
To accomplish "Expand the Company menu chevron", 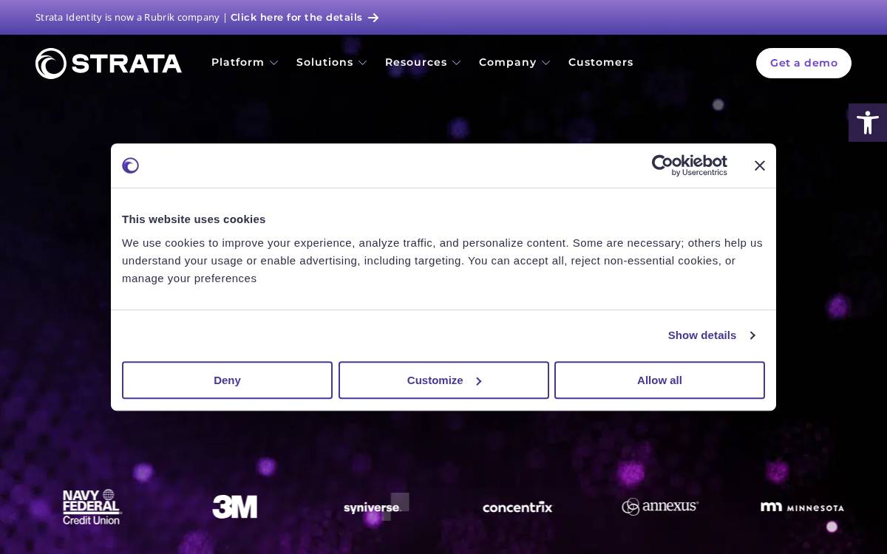I will coord(546,63).
